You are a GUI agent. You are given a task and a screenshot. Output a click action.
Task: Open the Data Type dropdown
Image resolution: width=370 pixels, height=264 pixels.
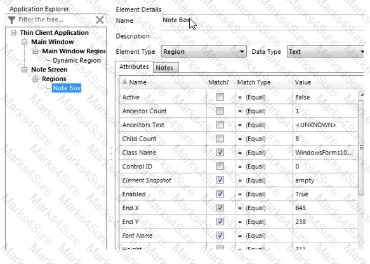[325, 52]
